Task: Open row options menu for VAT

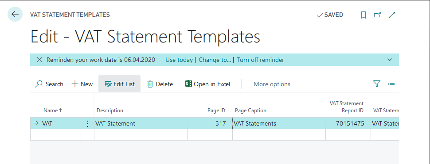Action: 87,123
